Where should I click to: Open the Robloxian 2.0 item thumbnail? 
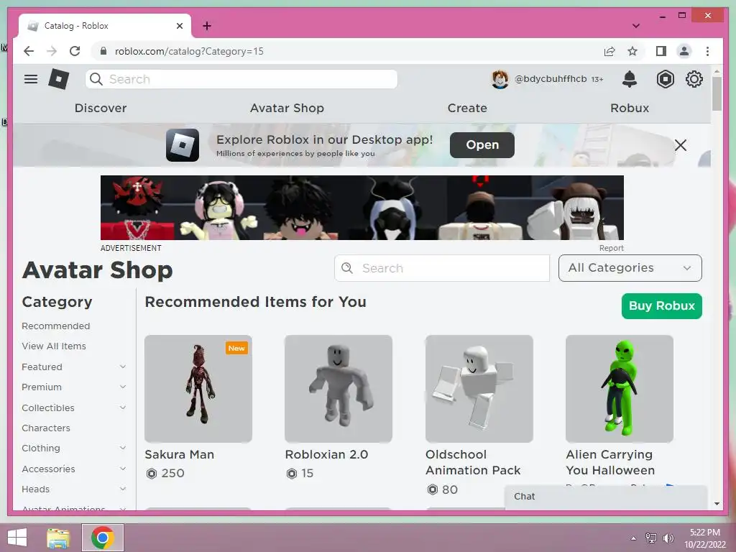click(x=339, y=389)
